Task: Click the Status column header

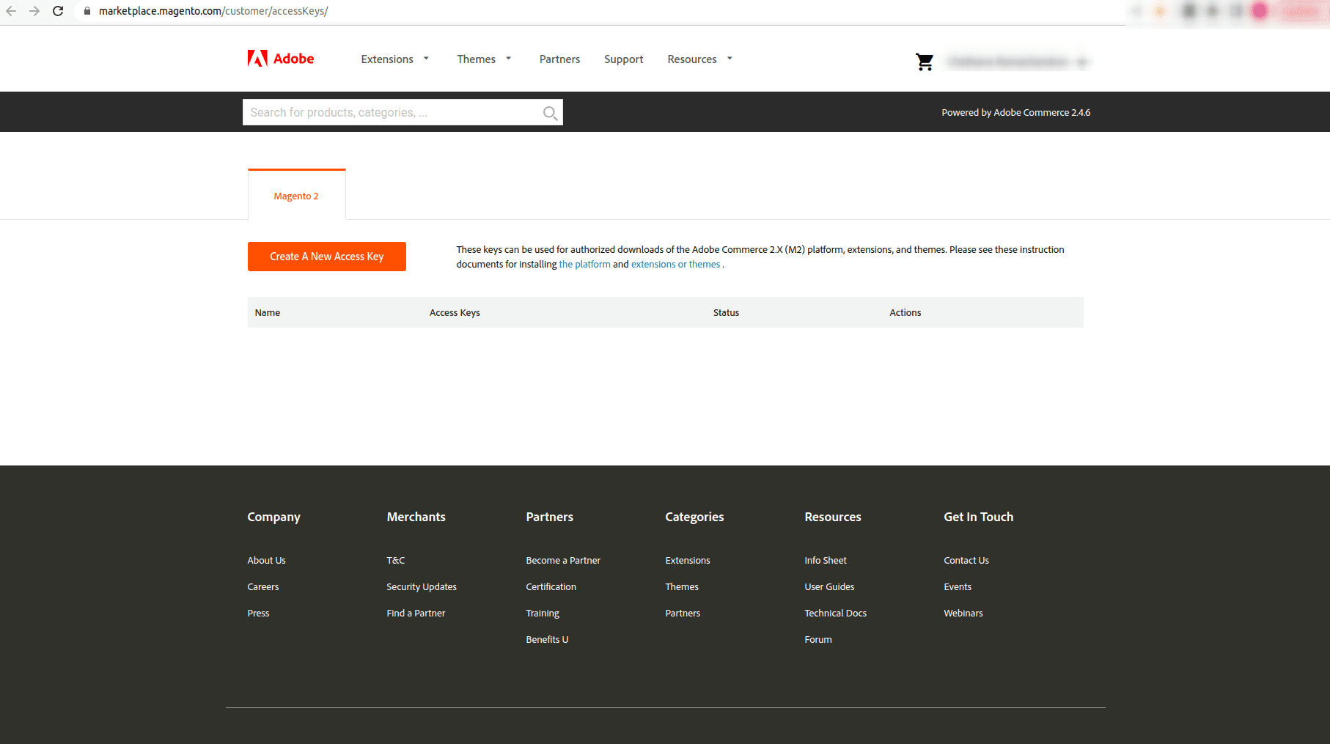Action: click(x=726, y=313)
